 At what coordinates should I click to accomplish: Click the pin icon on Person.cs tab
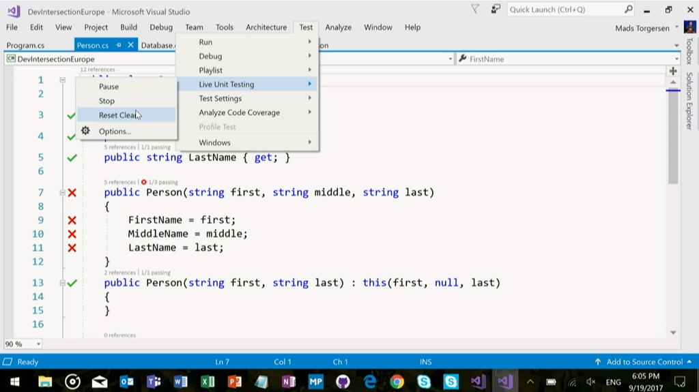(x=118, y=45)
